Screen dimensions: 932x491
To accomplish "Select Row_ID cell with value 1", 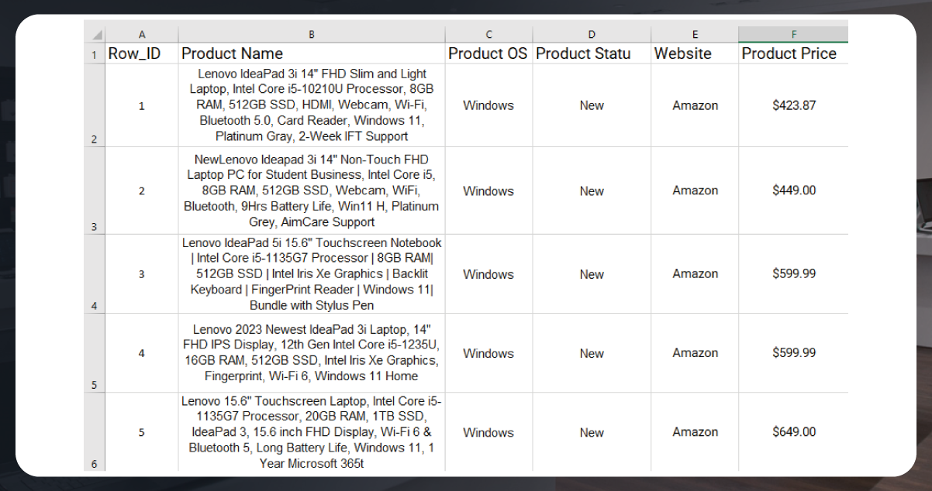I will pos(142,105).
